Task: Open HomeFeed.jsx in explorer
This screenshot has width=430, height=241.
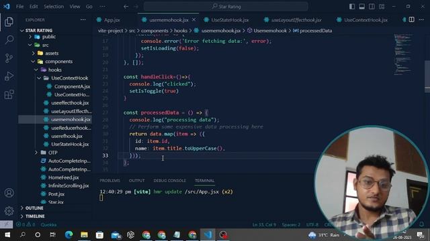Action: tap(63, 177)
